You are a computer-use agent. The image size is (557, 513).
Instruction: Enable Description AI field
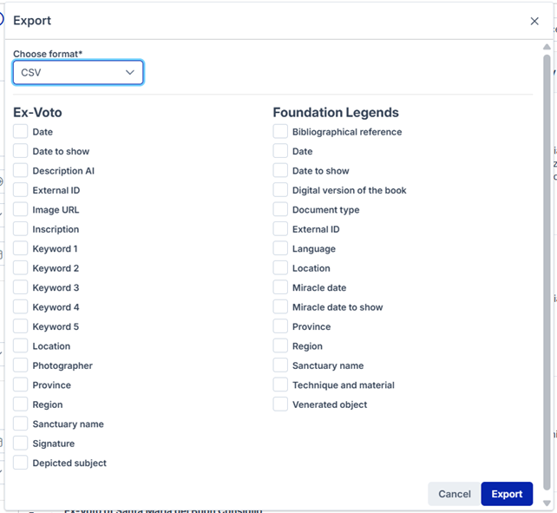21,171
